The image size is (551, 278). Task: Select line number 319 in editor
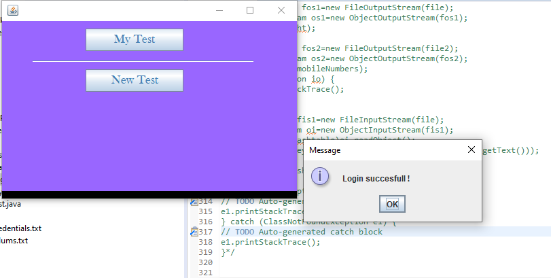click(206, 252)
